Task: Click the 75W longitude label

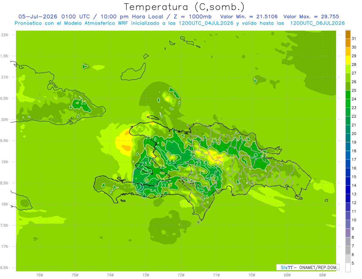Action: coord(75,275)
